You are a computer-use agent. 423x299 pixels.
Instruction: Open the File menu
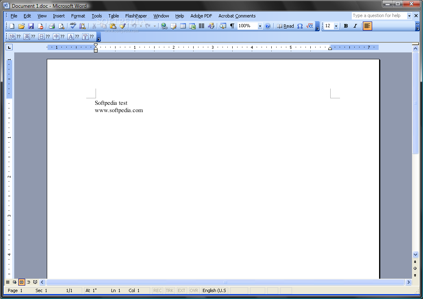click(14, 16)
